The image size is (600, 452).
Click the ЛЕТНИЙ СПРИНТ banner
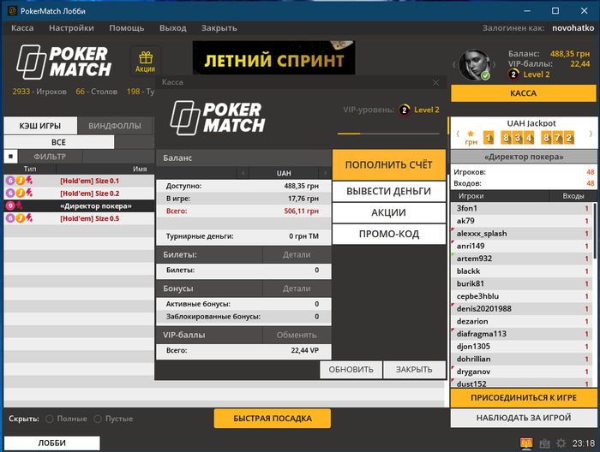274,57
